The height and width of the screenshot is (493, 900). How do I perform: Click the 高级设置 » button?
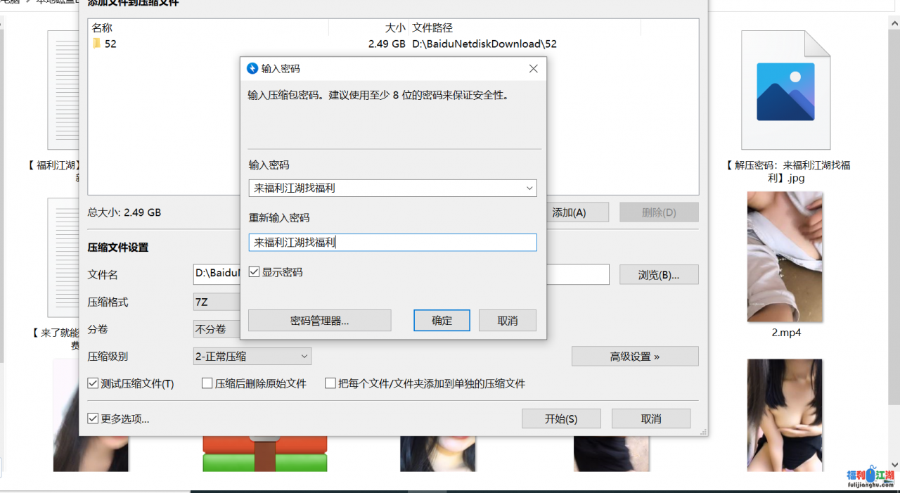[x=634, y=357]
